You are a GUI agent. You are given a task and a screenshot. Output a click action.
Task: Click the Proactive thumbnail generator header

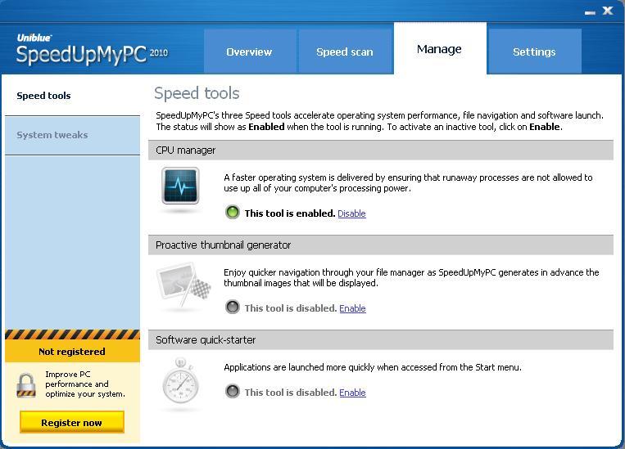[381, 245]
